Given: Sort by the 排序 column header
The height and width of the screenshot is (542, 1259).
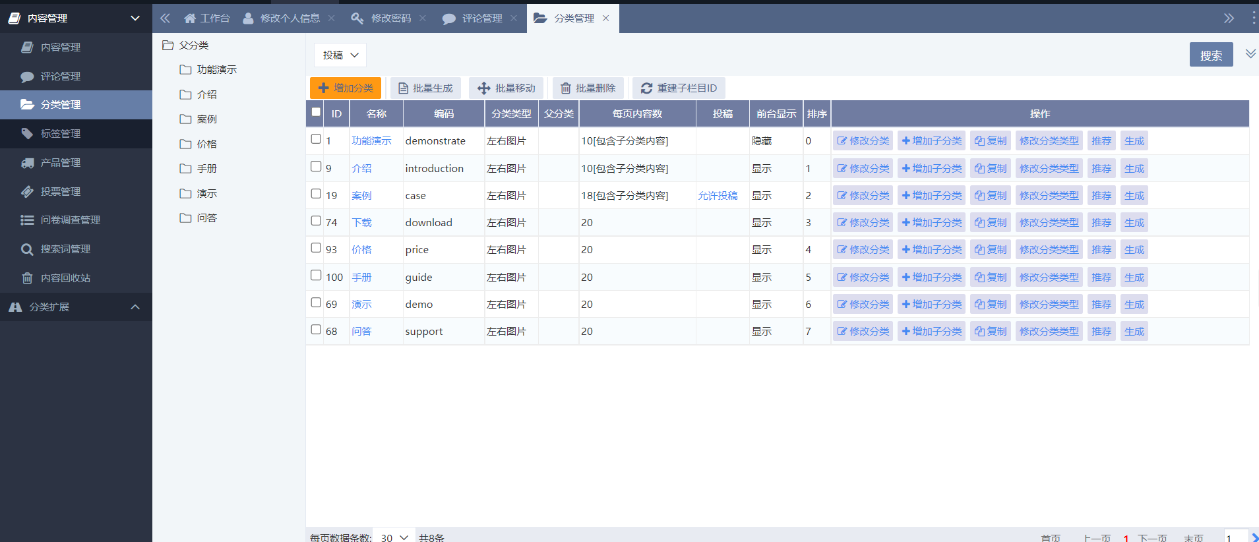Looking at the screenshot, I should tap(816, 114).
